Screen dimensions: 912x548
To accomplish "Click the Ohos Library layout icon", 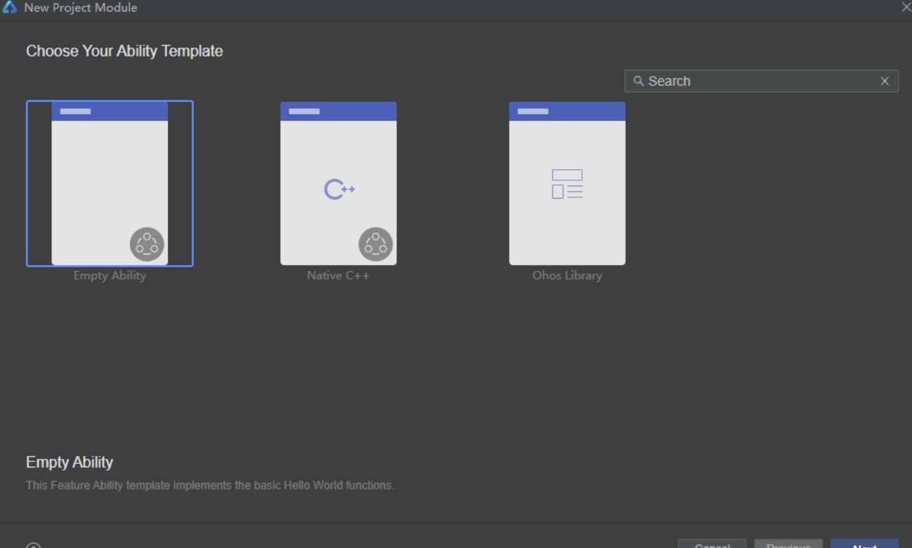I will point(567,184).
